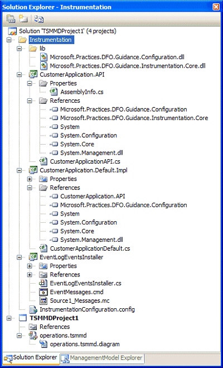Collapse the CustomerApplication.API project node
223x368 pixels.
[x=19, y=75]
